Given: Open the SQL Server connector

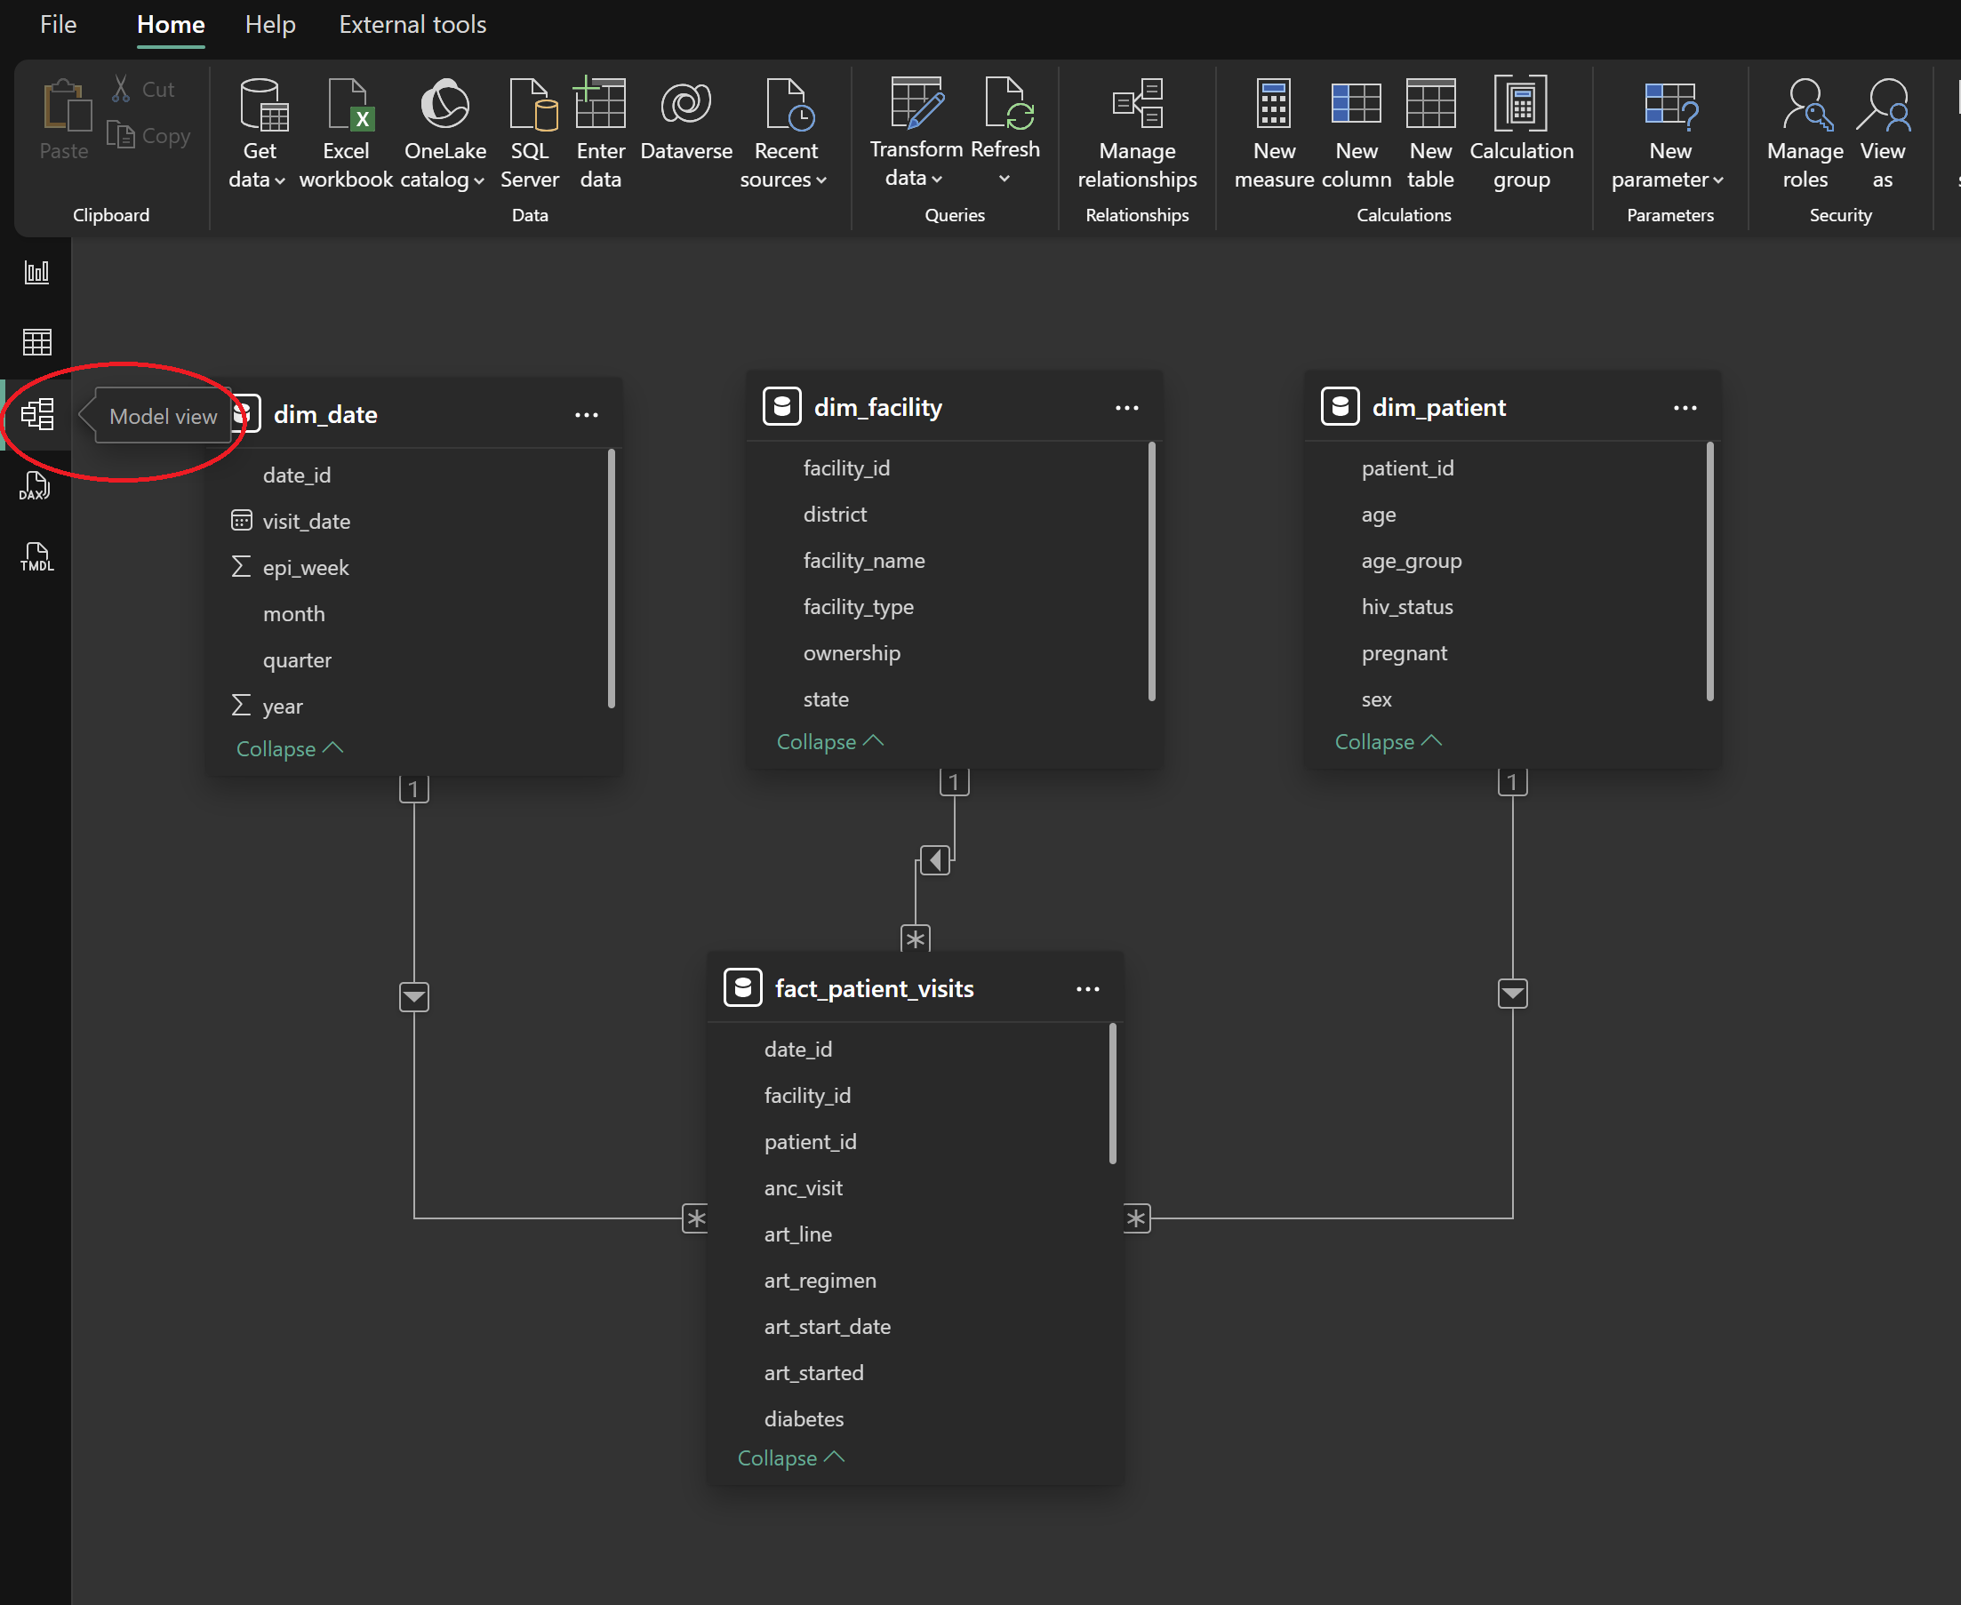Looking at the screenshot, I should (530, 134).
